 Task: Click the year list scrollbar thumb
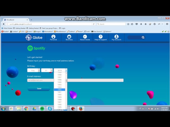66,81
